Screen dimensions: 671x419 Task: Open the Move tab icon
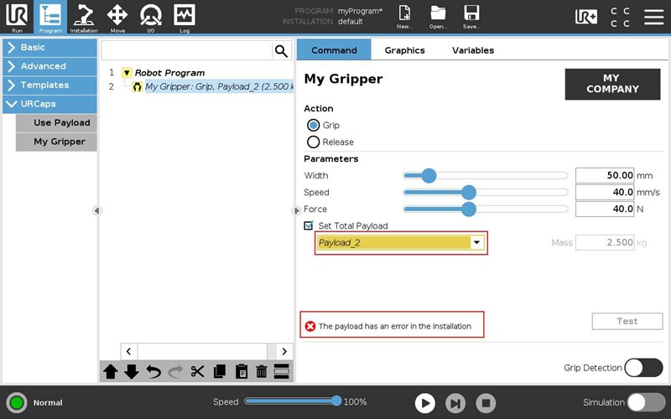117,15
